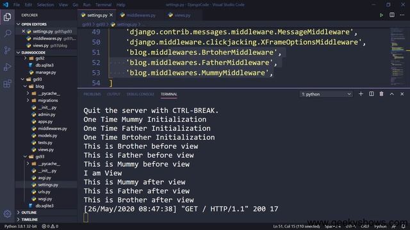Click the terminal input cursor area
410x230 pixels.
click(86, 217)
